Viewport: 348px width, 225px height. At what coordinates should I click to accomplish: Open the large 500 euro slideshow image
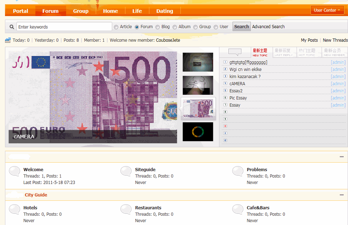[x=93, y=97]
